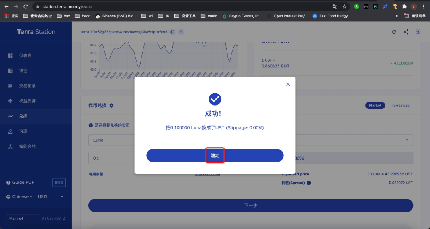Click the Spread info icon
The image size is (430, 229).
[x=309, y=183]
